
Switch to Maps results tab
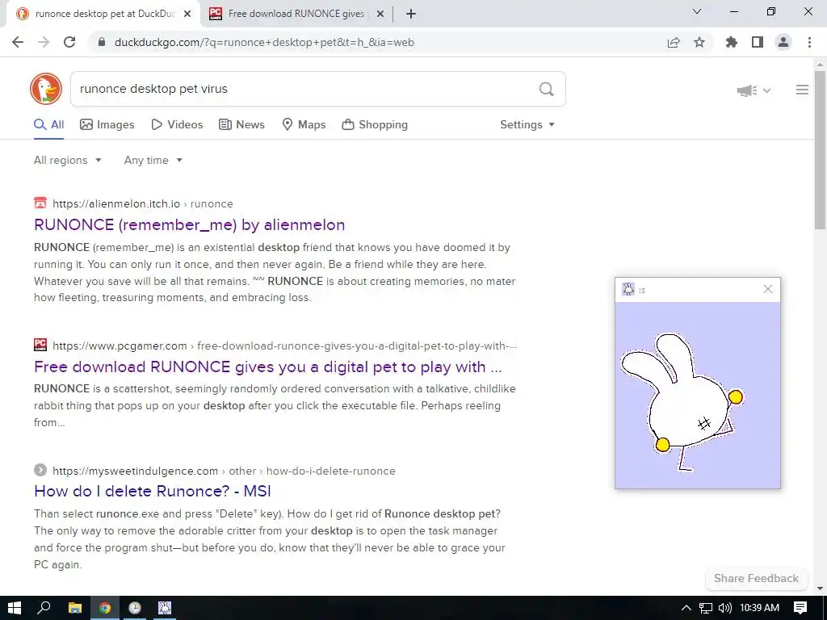[x=304, y=125]
